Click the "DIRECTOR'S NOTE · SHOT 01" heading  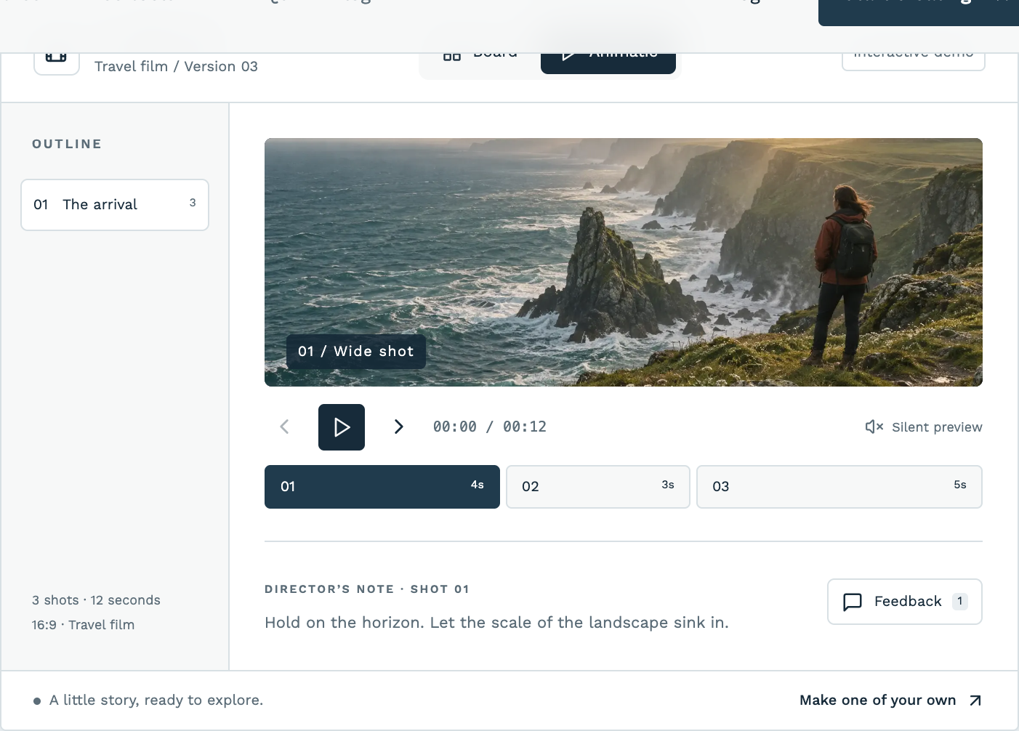(x=367, y=589)
